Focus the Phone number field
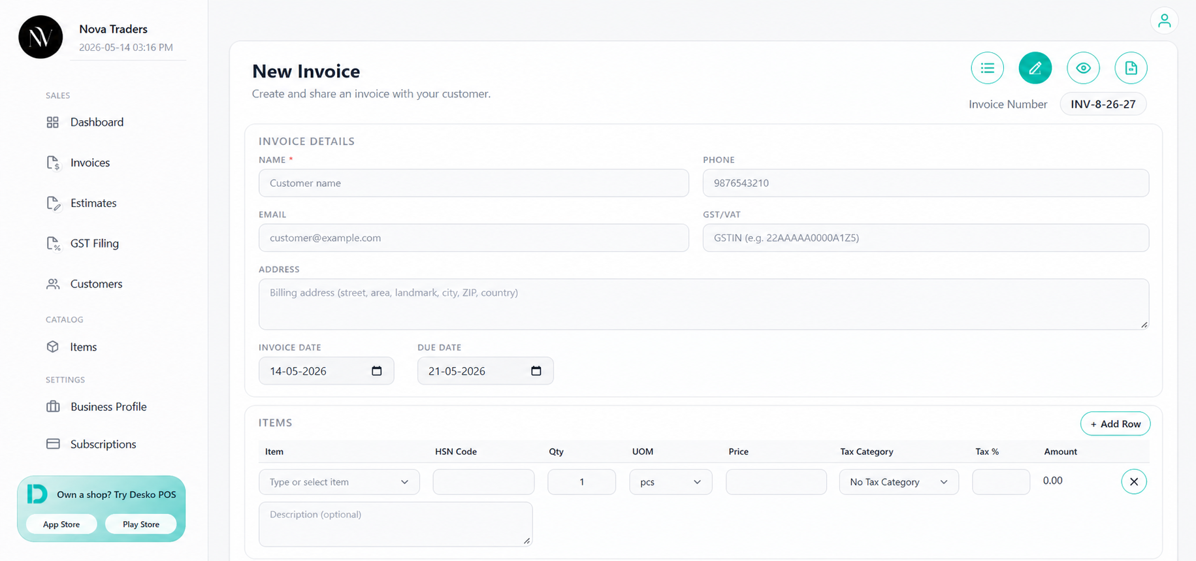 pos(926,183)
